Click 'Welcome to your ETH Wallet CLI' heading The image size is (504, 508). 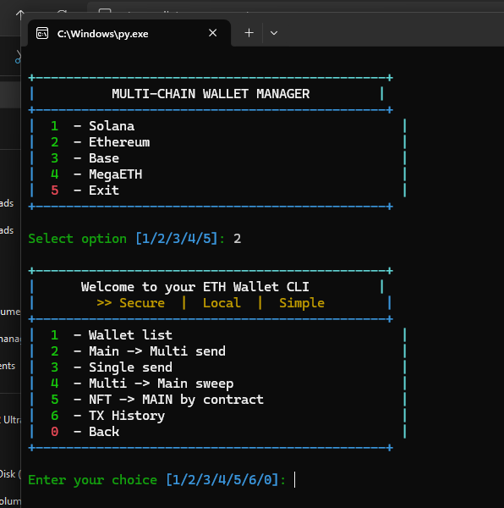(195, 287)
